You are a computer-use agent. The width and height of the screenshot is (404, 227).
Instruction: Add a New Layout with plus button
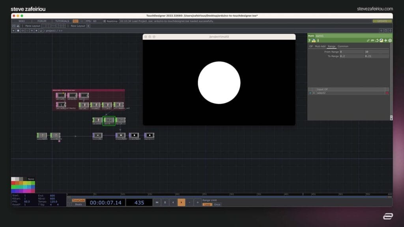pyautogui.click(x=88, y=26)
